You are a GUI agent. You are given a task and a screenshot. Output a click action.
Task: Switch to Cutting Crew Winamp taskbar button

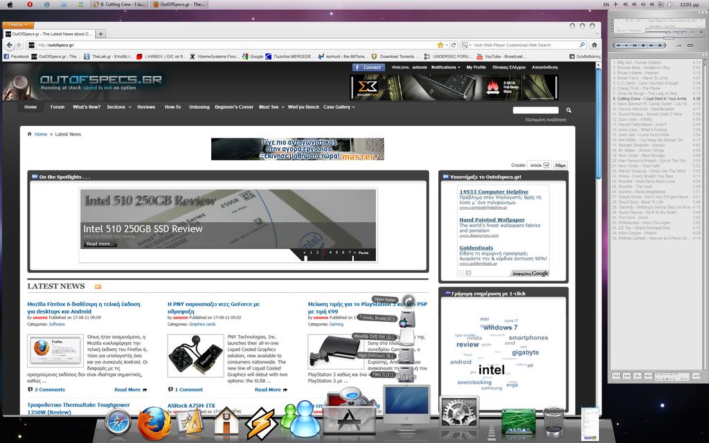[x=119, y=5]
